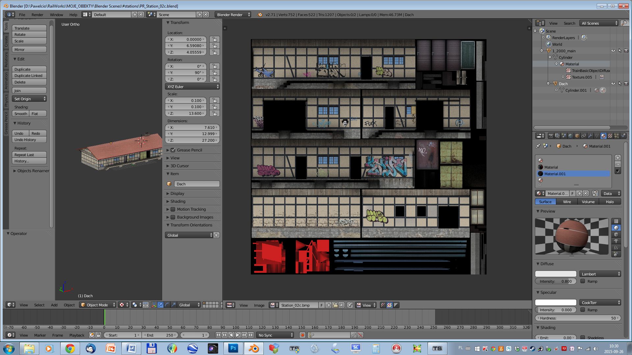This screenshot has width=632, height=355.
Task: Click the Render camera properties tab
Action: click(551, 136)
